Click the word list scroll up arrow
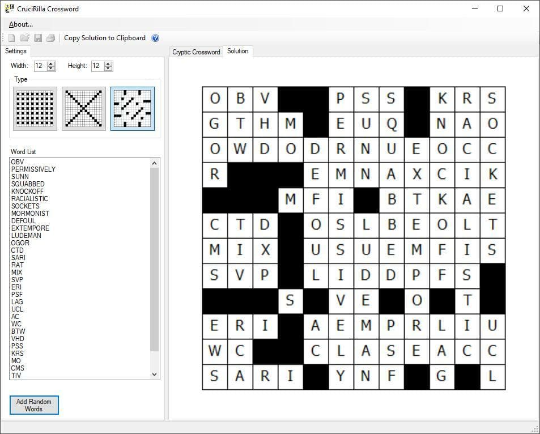The image size is (540, 434). pos(154,163)
